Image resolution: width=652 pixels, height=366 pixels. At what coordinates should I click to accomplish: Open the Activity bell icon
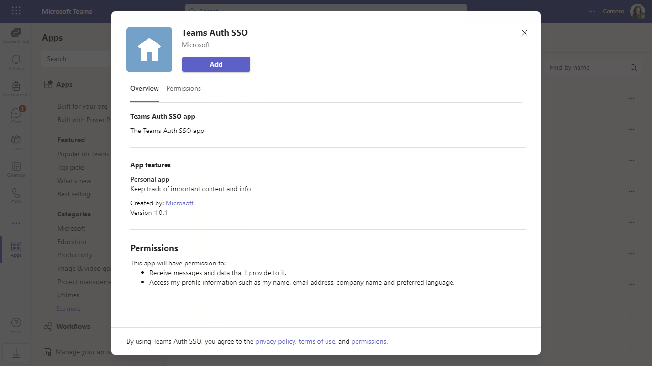point(16,60)
